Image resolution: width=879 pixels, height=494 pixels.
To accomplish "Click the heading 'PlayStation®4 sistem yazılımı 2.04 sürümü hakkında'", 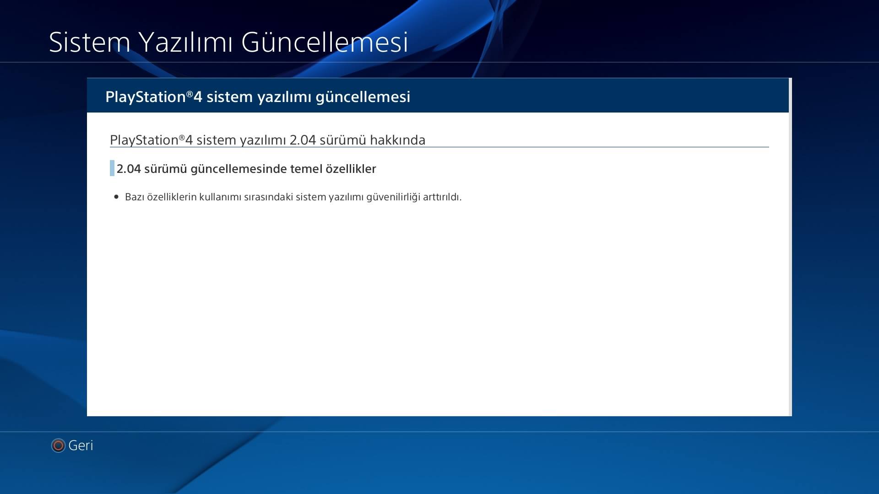I will click(x=267, y=140).
